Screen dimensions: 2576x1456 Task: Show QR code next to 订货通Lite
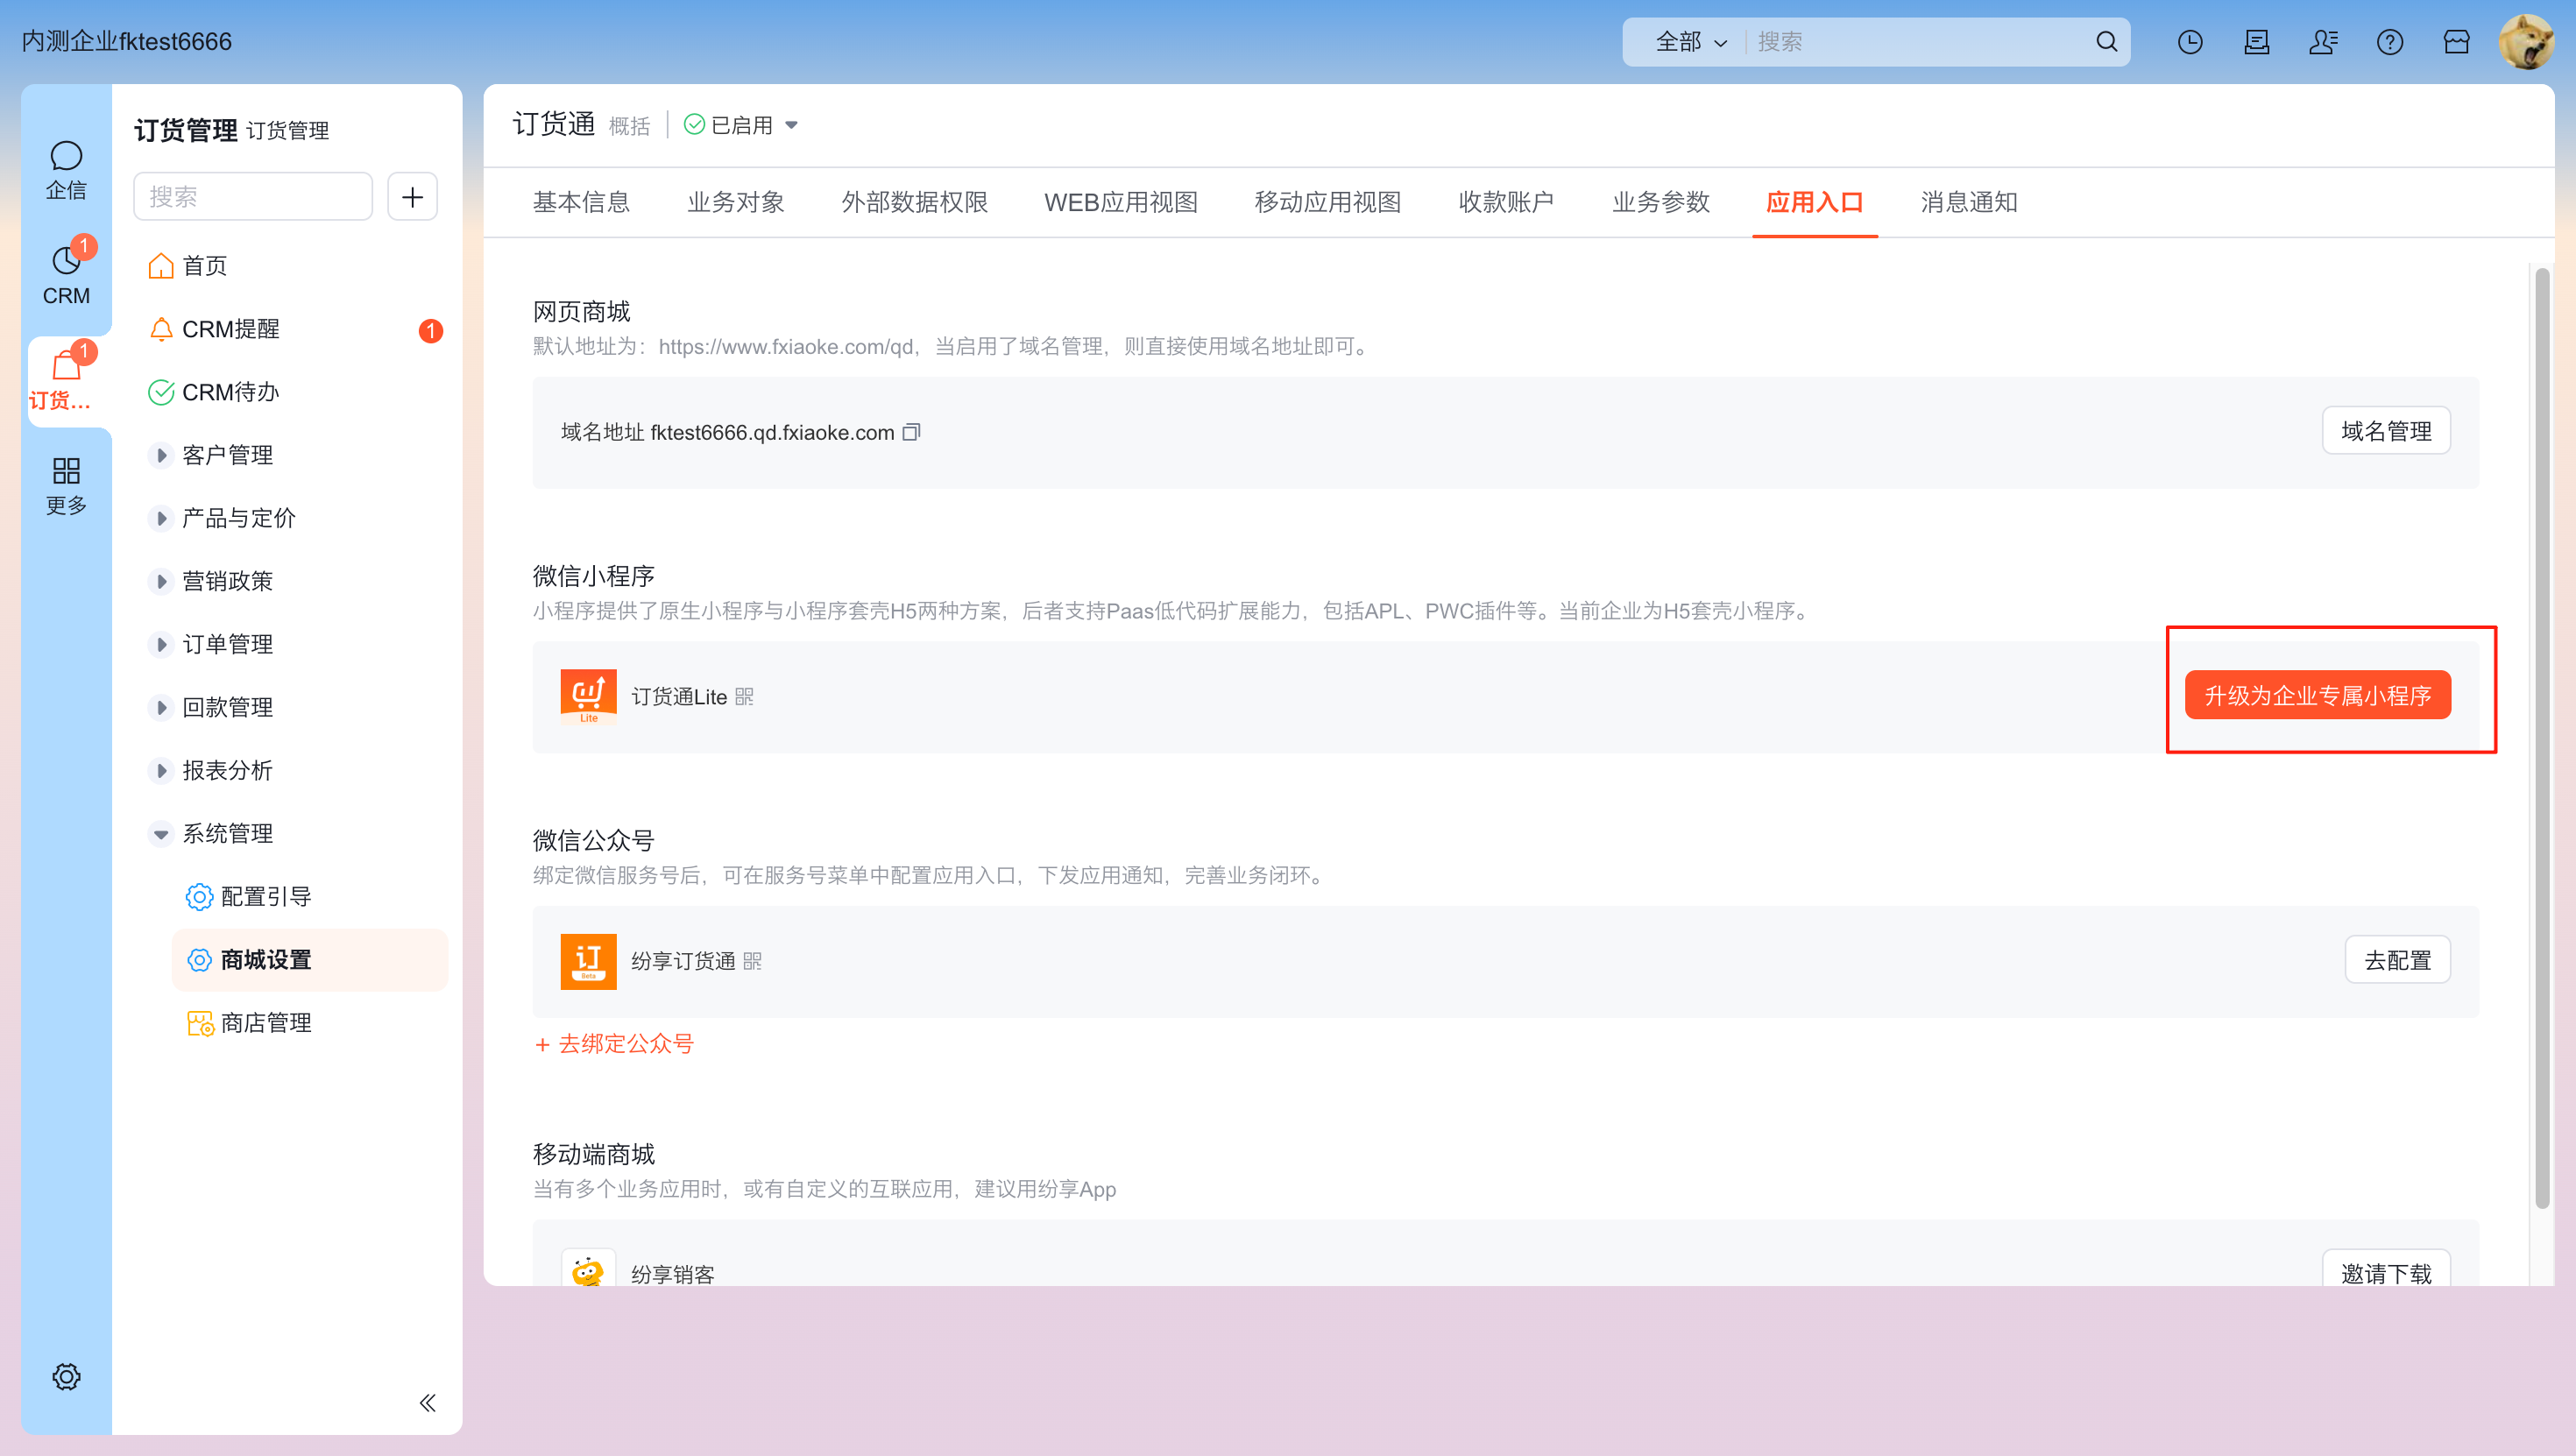coord(744,696)
